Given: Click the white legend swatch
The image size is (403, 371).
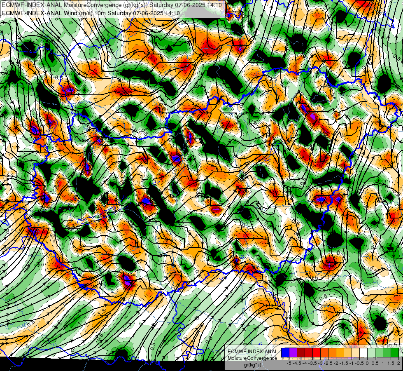Looking at the screenshot, I should point(363,352).
